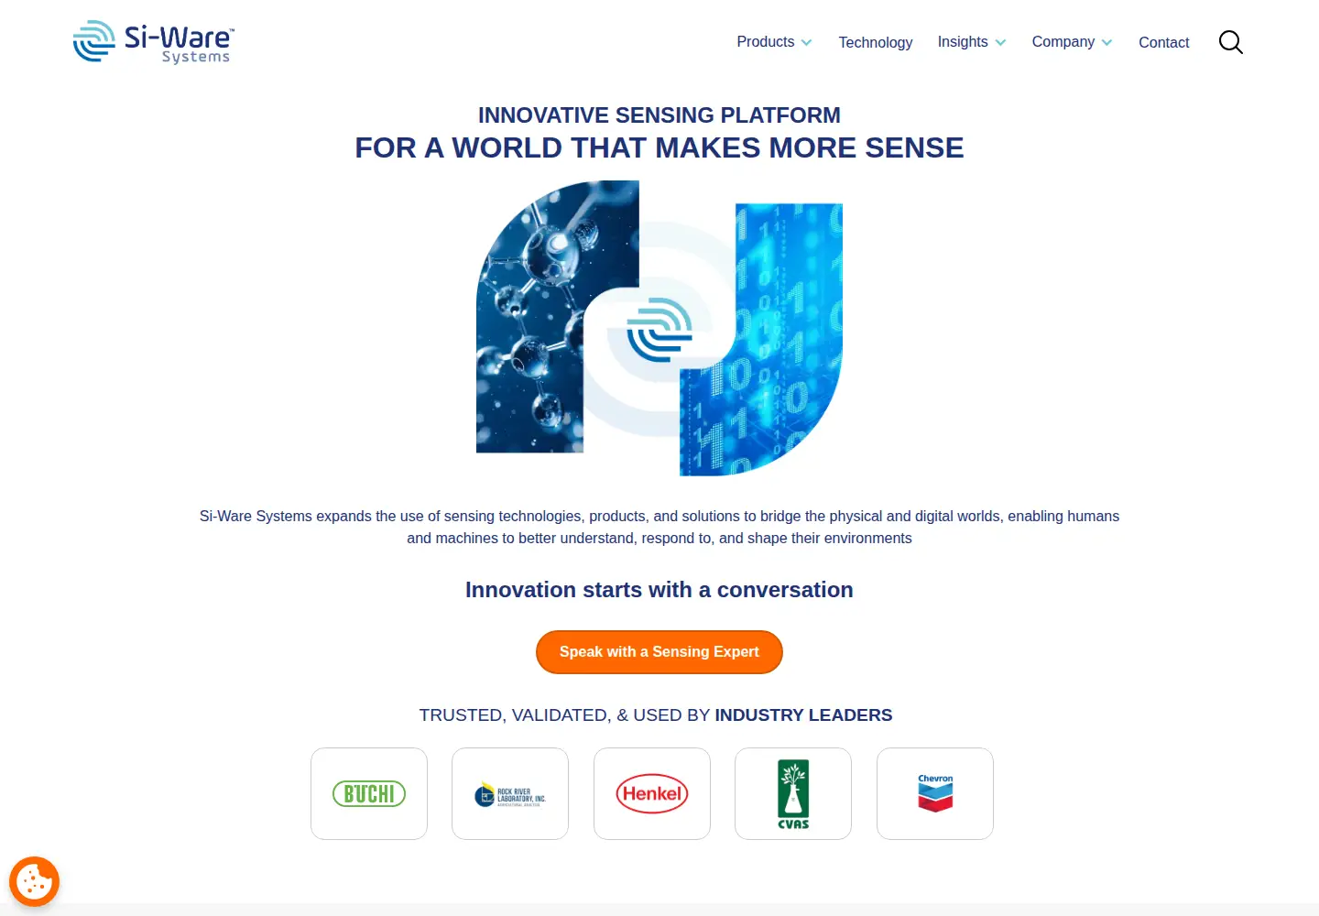
Task: Click the Si-Ware Systems logo
Action: tap(154, 42)
